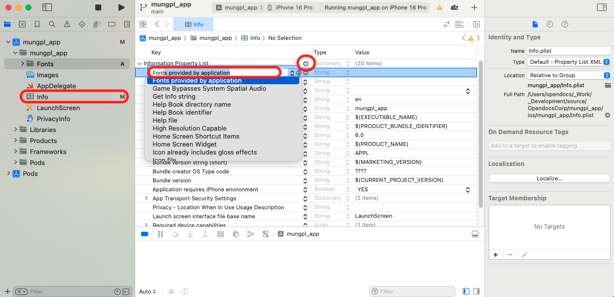Open the report navigator
Viewport: 614px width, 297px height.
(x=127, y=24)
